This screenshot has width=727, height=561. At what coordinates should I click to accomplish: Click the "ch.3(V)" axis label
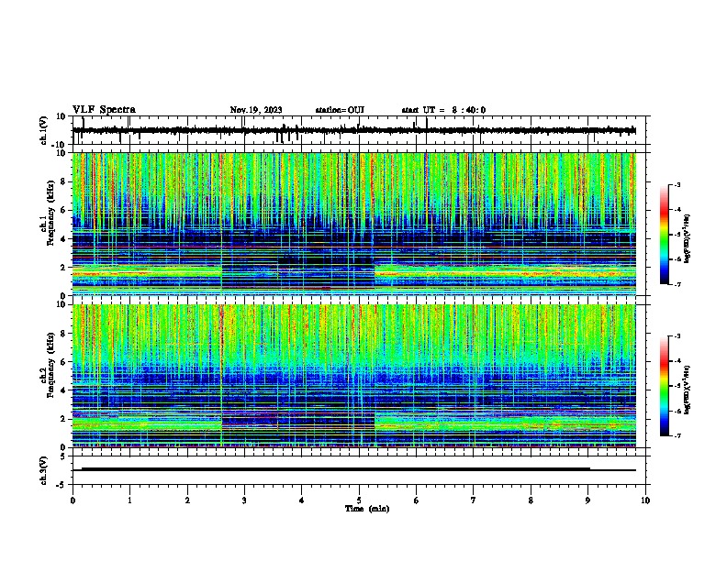coord(44,470)
